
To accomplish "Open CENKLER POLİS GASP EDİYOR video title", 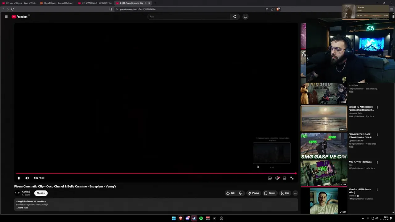I will (x=361, y=136).
